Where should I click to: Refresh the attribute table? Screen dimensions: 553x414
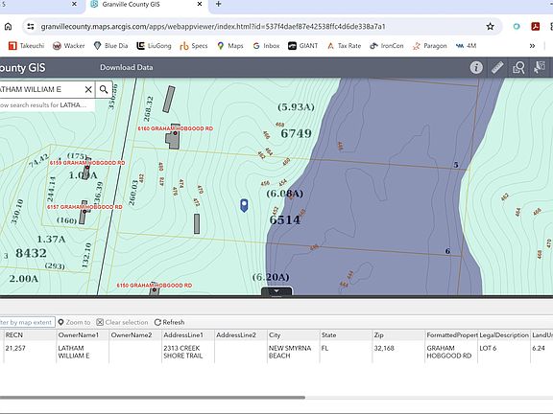pyautogui.click(x=170, y=322)
